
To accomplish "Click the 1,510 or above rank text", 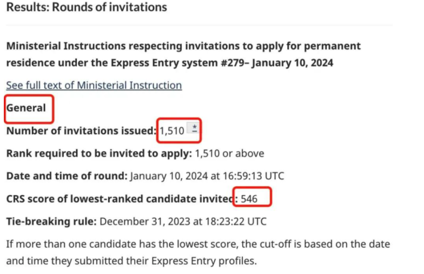I will click(x=230, y=153).
